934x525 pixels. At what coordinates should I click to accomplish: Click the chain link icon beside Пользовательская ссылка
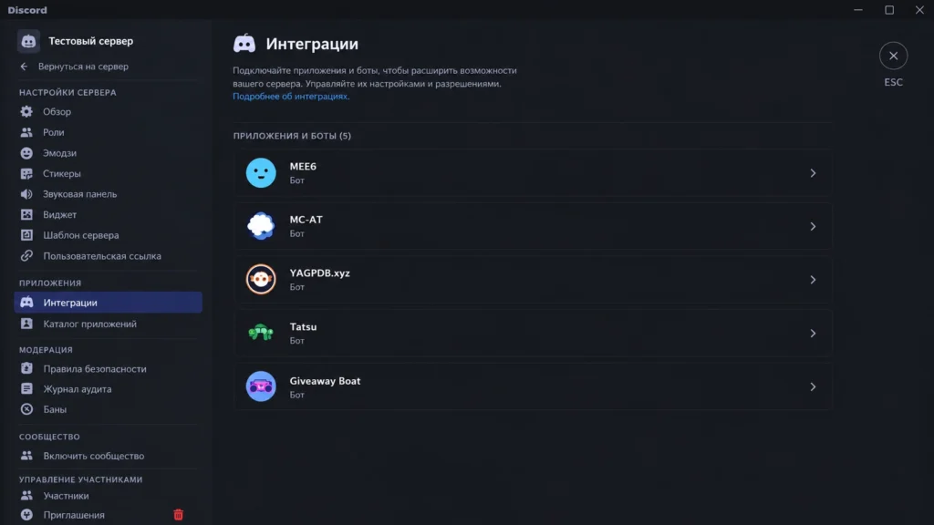point(26,256)
